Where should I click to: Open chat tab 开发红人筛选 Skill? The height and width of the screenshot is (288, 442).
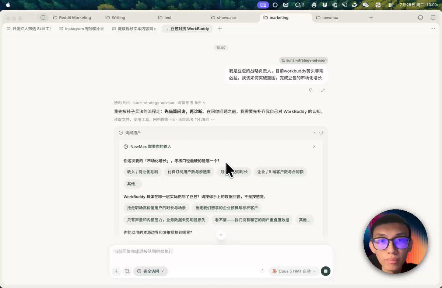pos(29,28)
